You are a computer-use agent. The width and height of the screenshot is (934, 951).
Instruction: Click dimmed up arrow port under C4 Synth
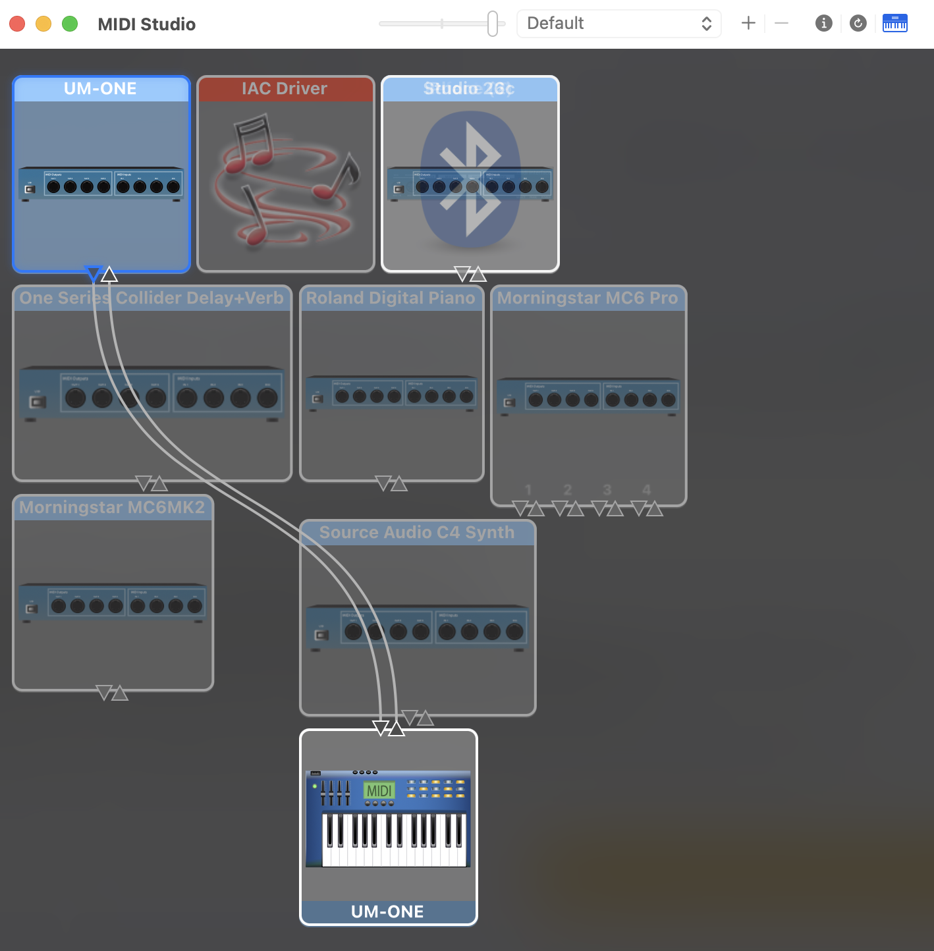coord(426,717)
